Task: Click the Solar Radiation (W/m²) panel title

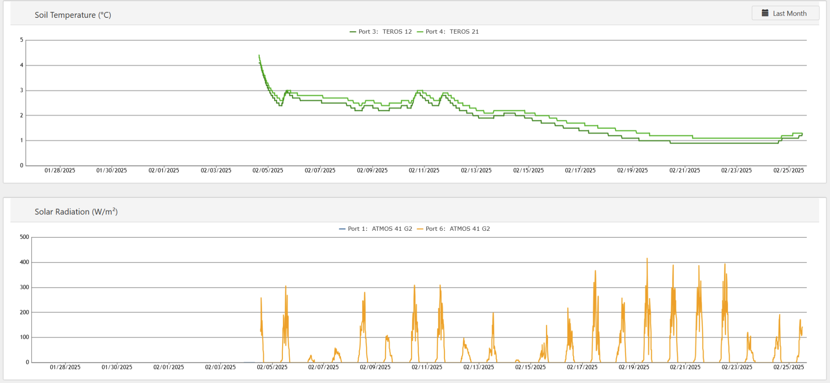Action: coord(76,211)
